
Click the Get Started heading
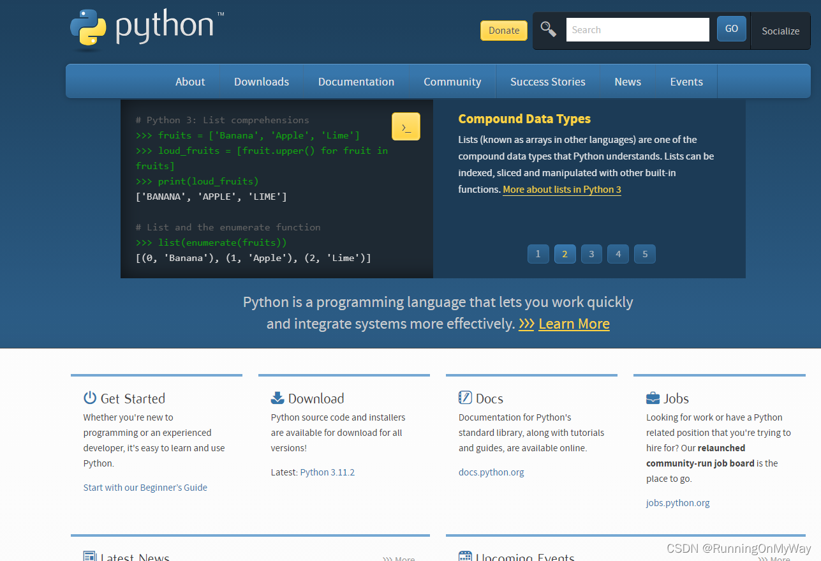[x=133, y=398]
